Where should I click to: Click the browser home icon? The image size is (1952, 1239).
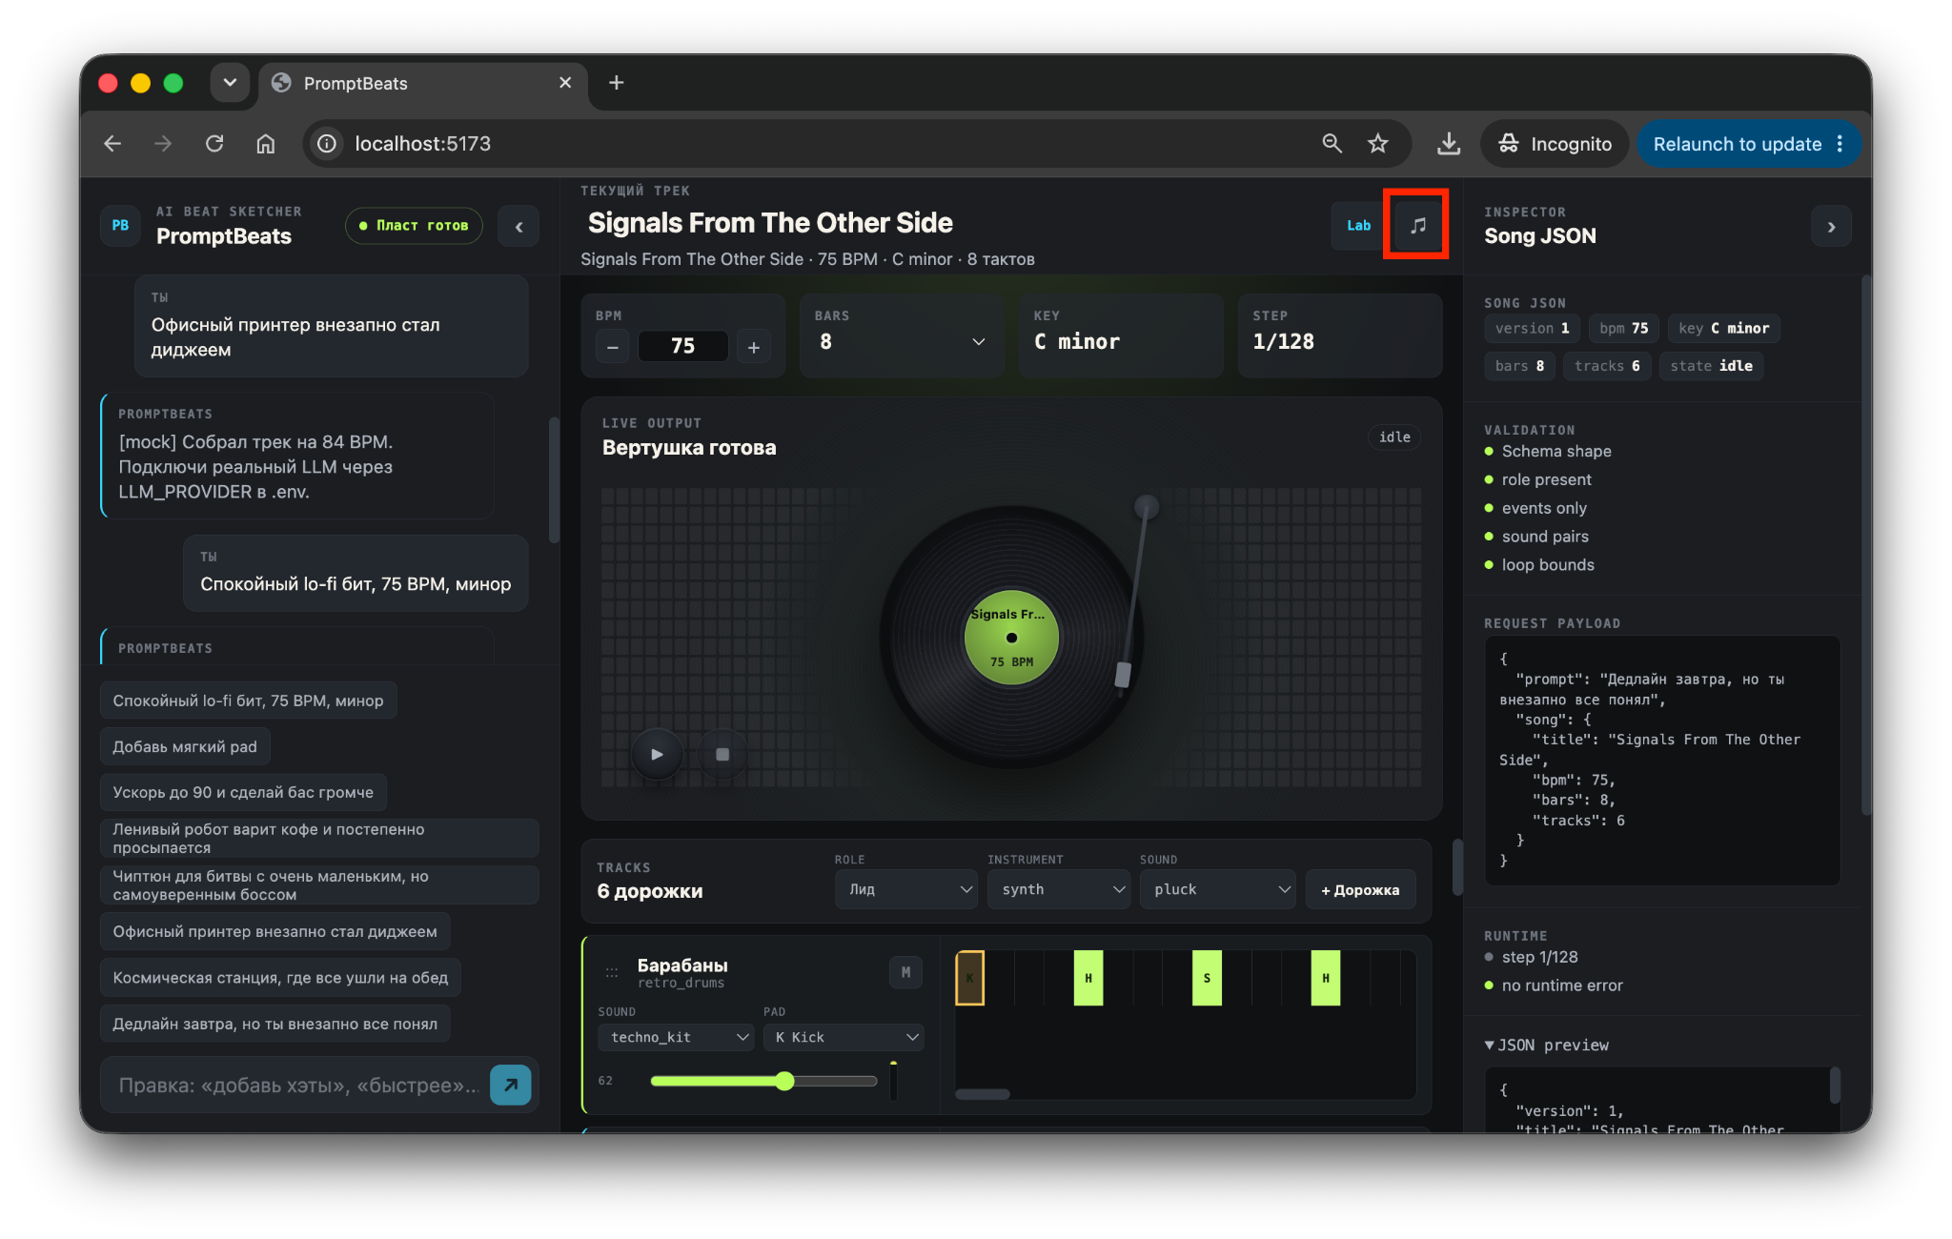click(x=265, y=143)
